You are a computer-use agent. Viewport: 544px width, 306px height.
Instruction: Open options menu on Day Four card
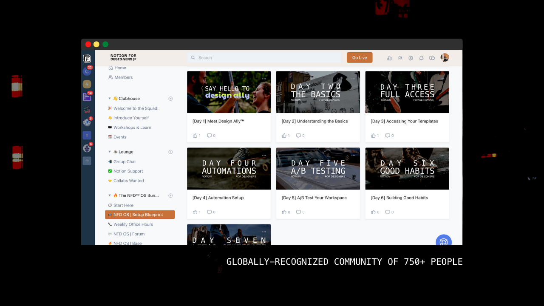(264, 155)
